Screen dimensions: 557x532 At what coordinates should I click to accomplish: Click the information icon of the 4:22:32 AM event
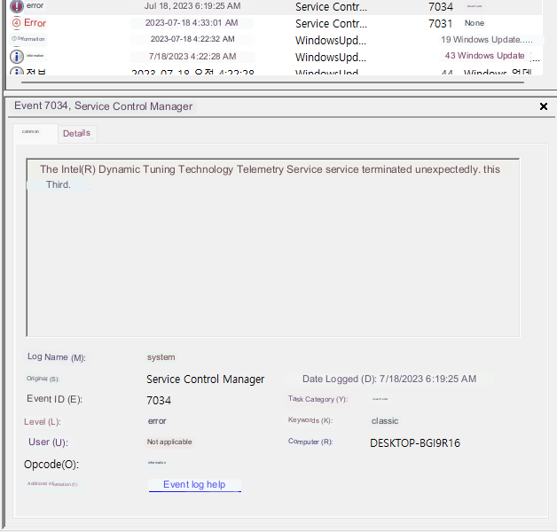pyautogui.click(x=17, y=39)
